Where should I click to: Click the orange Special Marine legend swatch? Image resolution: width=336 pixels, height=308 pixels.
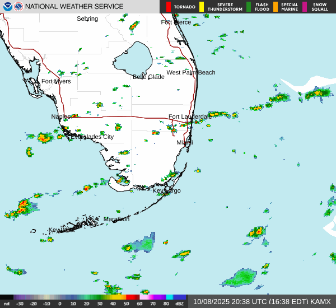click(x=275, y=7)
